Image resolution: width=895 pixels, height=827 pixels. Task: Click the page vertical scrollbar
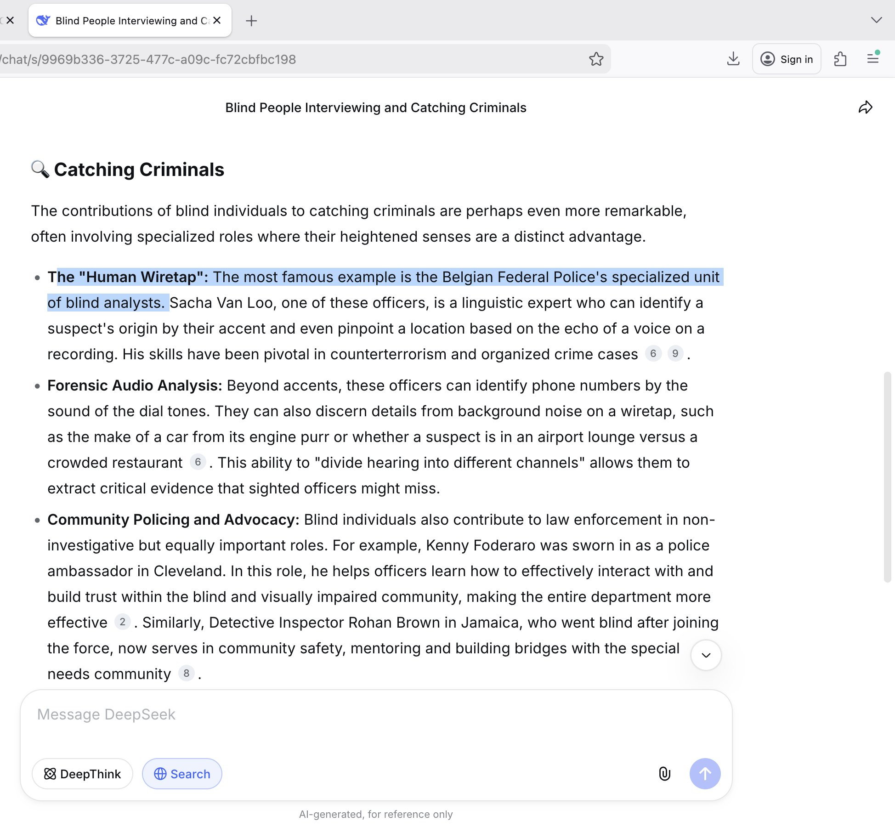coord(887,476)
